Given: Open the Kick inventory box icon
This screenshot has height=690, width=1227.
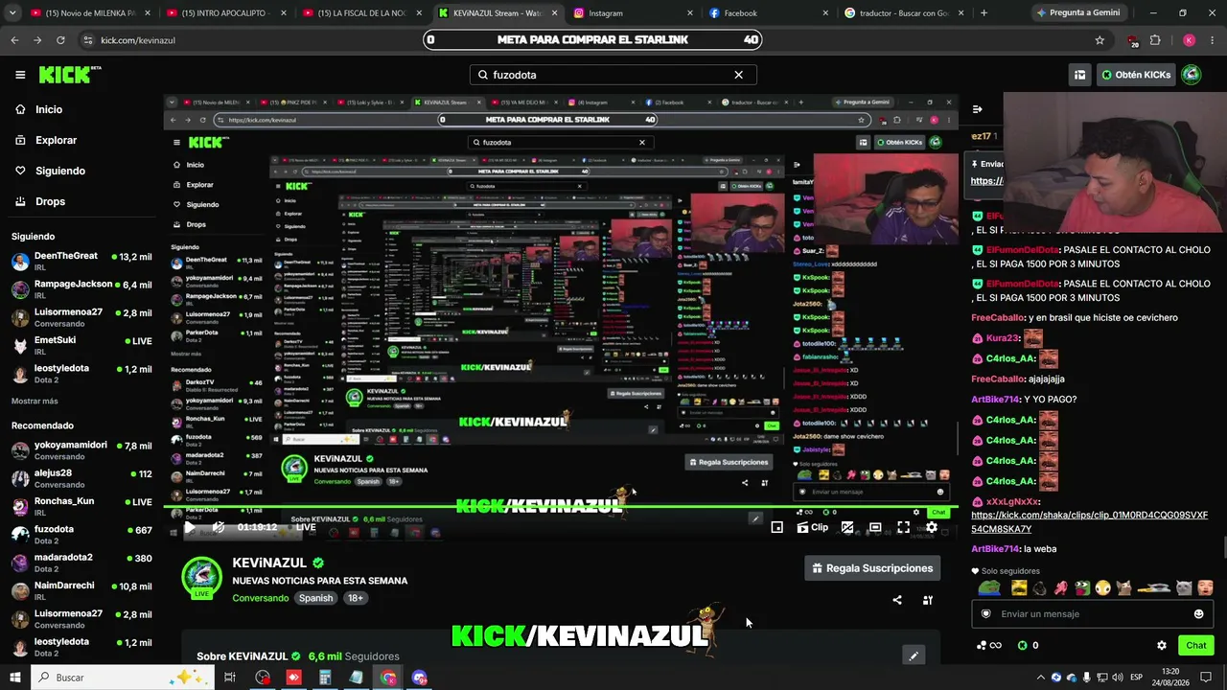Looking at the screenshot, I should [x=1079, y=75].
